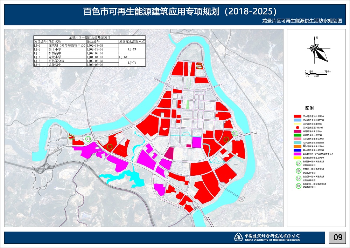Click the 迎龙区 project circle icon in legend

299,178
